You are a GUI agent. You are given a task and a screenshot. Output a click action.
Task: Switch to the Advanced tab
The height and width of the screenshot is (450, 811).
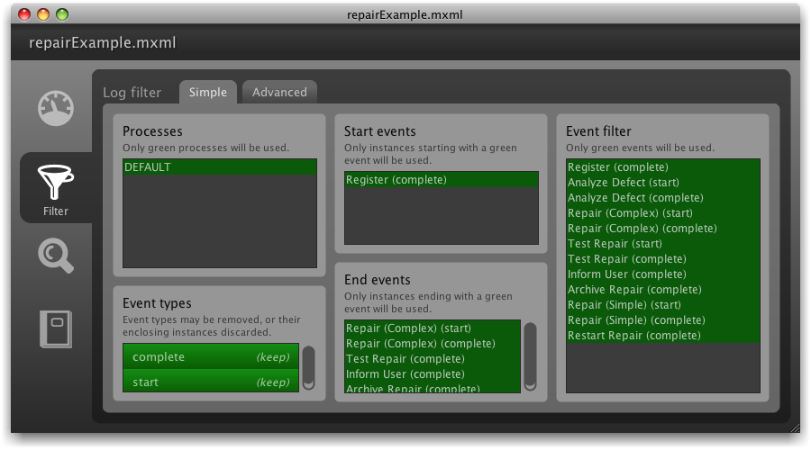[x=279, y=92]
